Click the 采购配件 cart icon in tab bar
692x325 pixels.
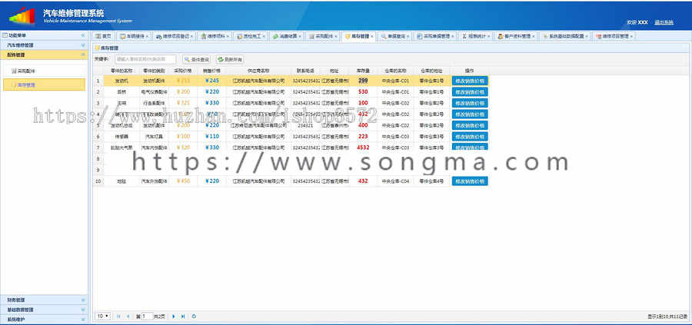coord(311,36)
